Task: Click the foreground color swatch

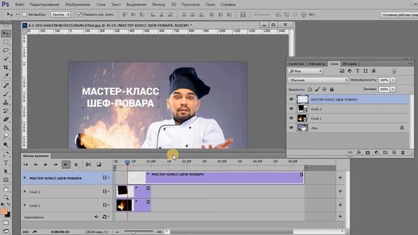Action: coord(4,211)
